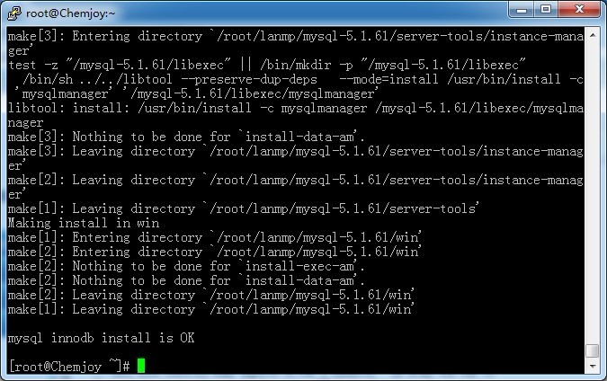Click the make[1] Leaving server-tools directory line
The image size is (607, 381).
243,208
